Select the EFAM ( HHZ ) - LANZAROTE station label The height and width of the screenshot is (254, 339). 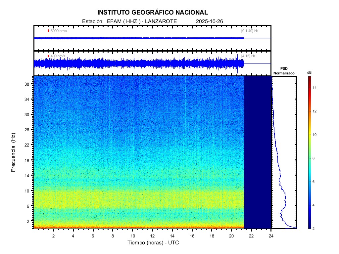(142, 21)
